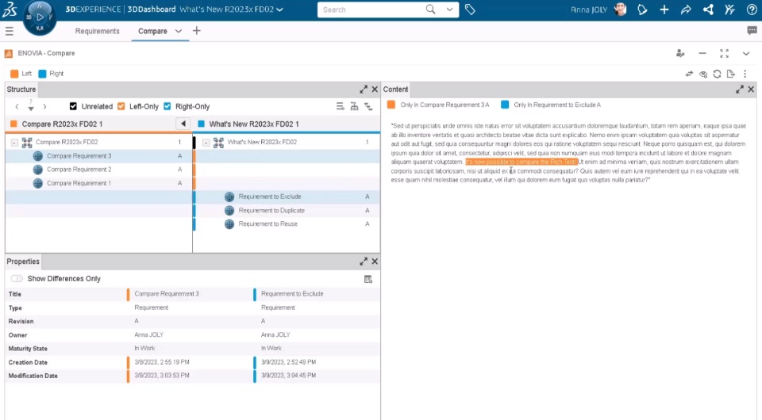The height and width of the screenshot is (420, 762).
Task: Open the search options dropdown arrow
Action: click(449, 10)
